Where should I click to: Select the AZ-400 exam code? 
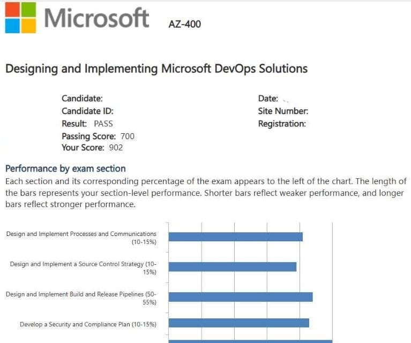pyautogui.click(x=184, y=24)
